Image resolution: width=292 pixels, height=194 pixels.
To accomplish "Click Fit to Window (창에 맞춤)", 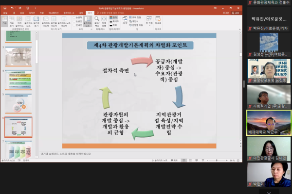I will click(x=104, y=21).
